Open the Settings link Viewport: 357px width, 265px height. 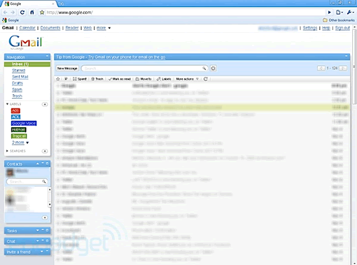click(310, 28)
